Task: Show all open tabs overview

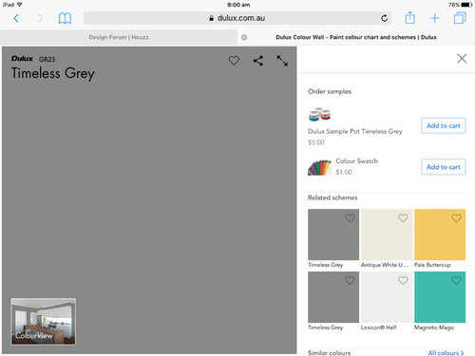Action: tap(460, 18)
